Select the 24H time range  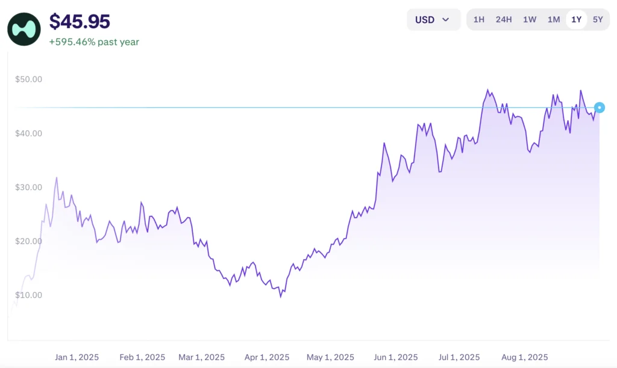pos(504,19)
